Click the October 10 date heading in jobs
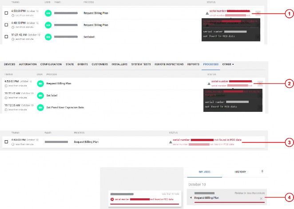 (x=197, y=184)
